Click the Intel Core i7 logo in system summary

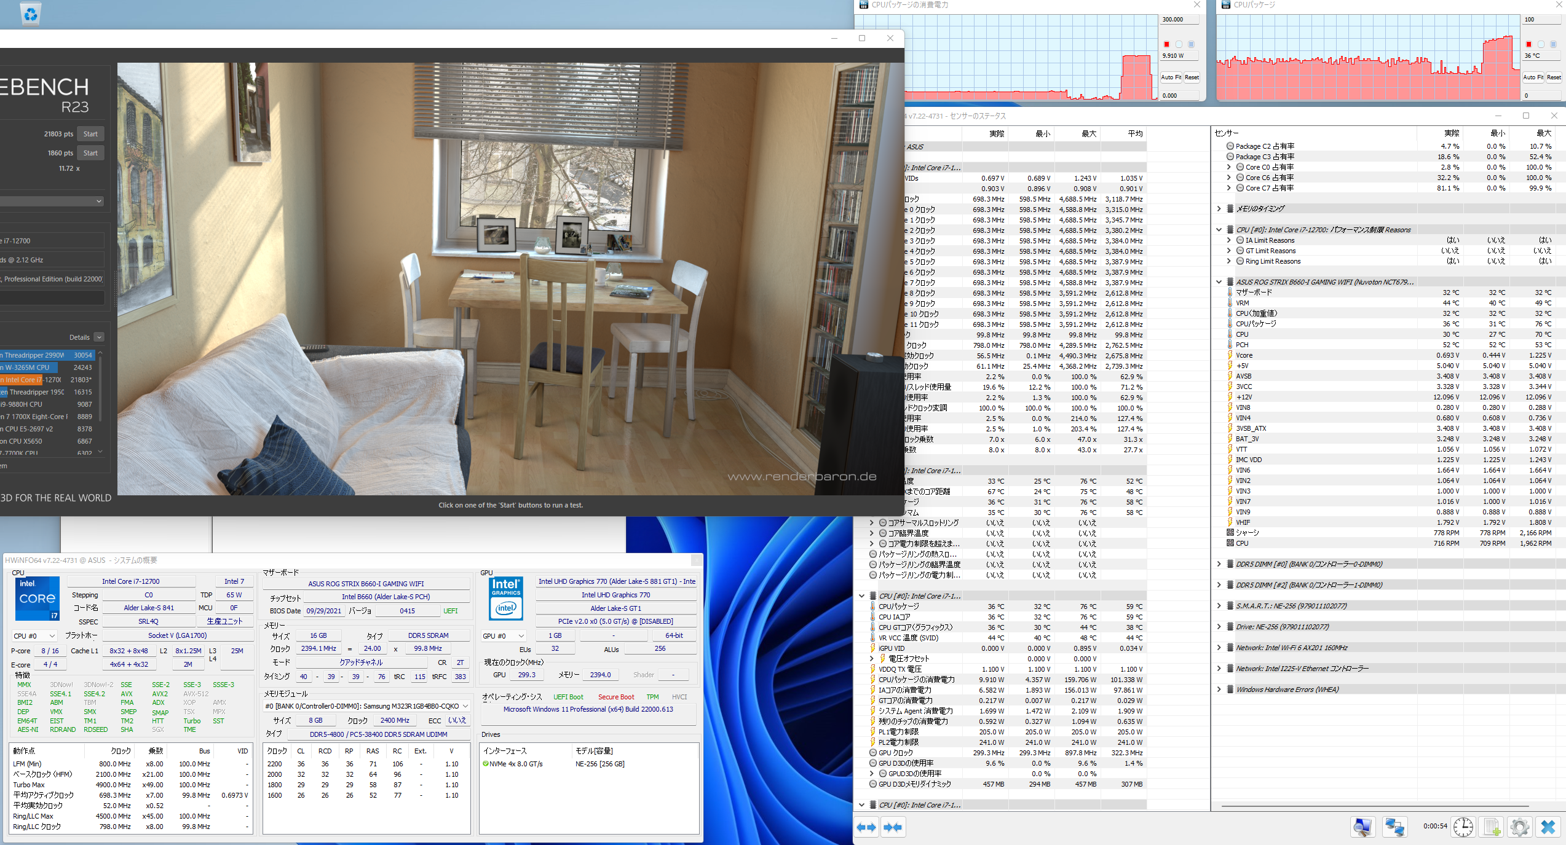[x=37, y=598]
